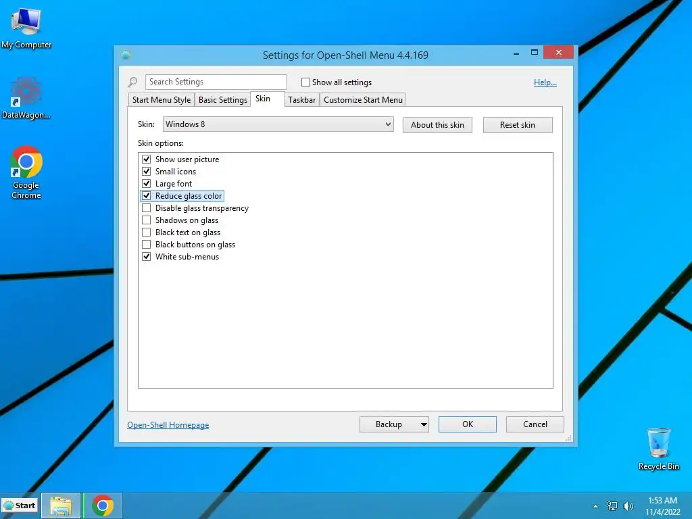The image size is (692, 519).
Task: Click the search magnifier icon
Action: (132, 82)
